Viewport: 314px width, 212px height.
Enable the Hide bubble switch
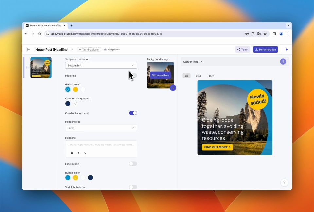pos(133,164)
